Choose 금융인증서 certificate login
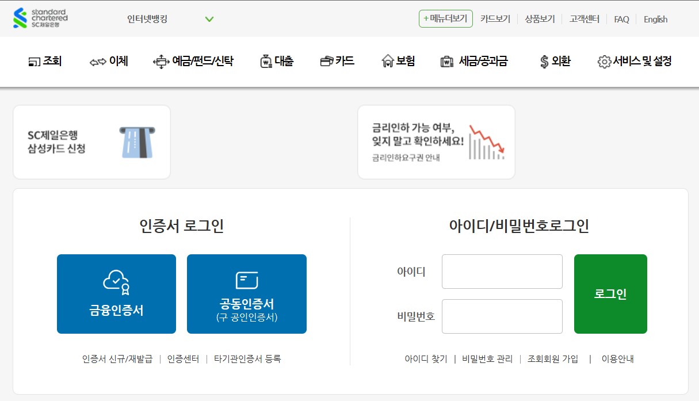This screenshot has height=401, width=699. [x=116, y=293]
